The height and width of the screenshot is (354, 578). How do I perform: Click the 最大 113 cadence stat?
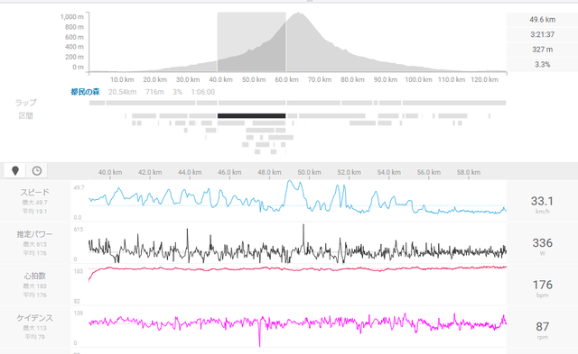(x=34, y=328)
